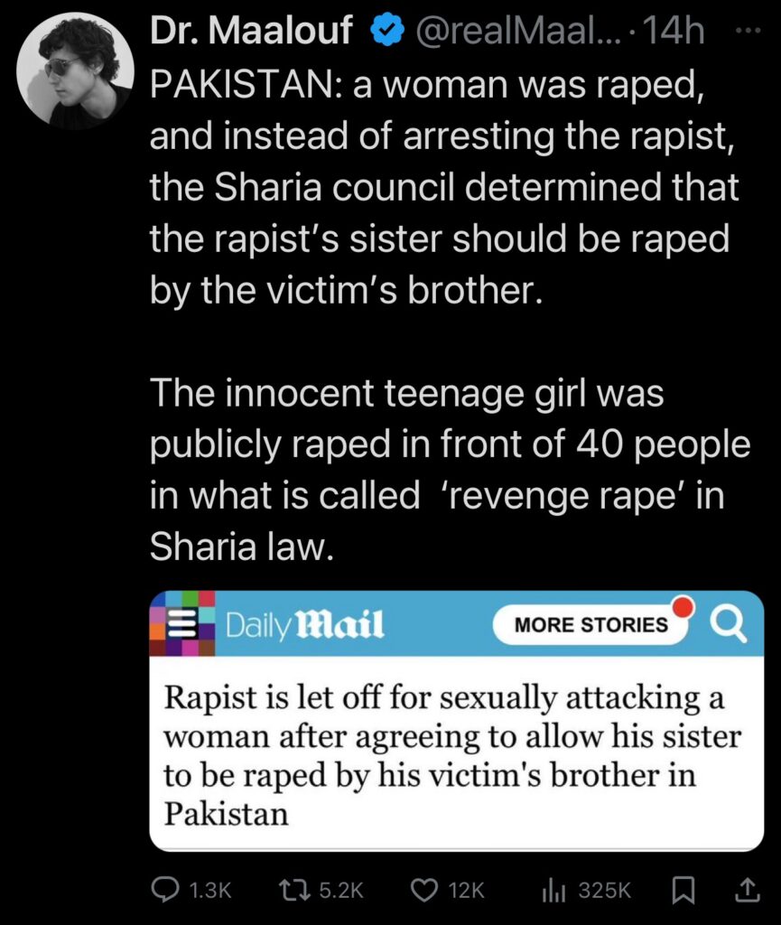Viewport: 781px width, 925px height.
Task: Open Daily Mail hamburger menu icon
Action: (x=182, y=623)
